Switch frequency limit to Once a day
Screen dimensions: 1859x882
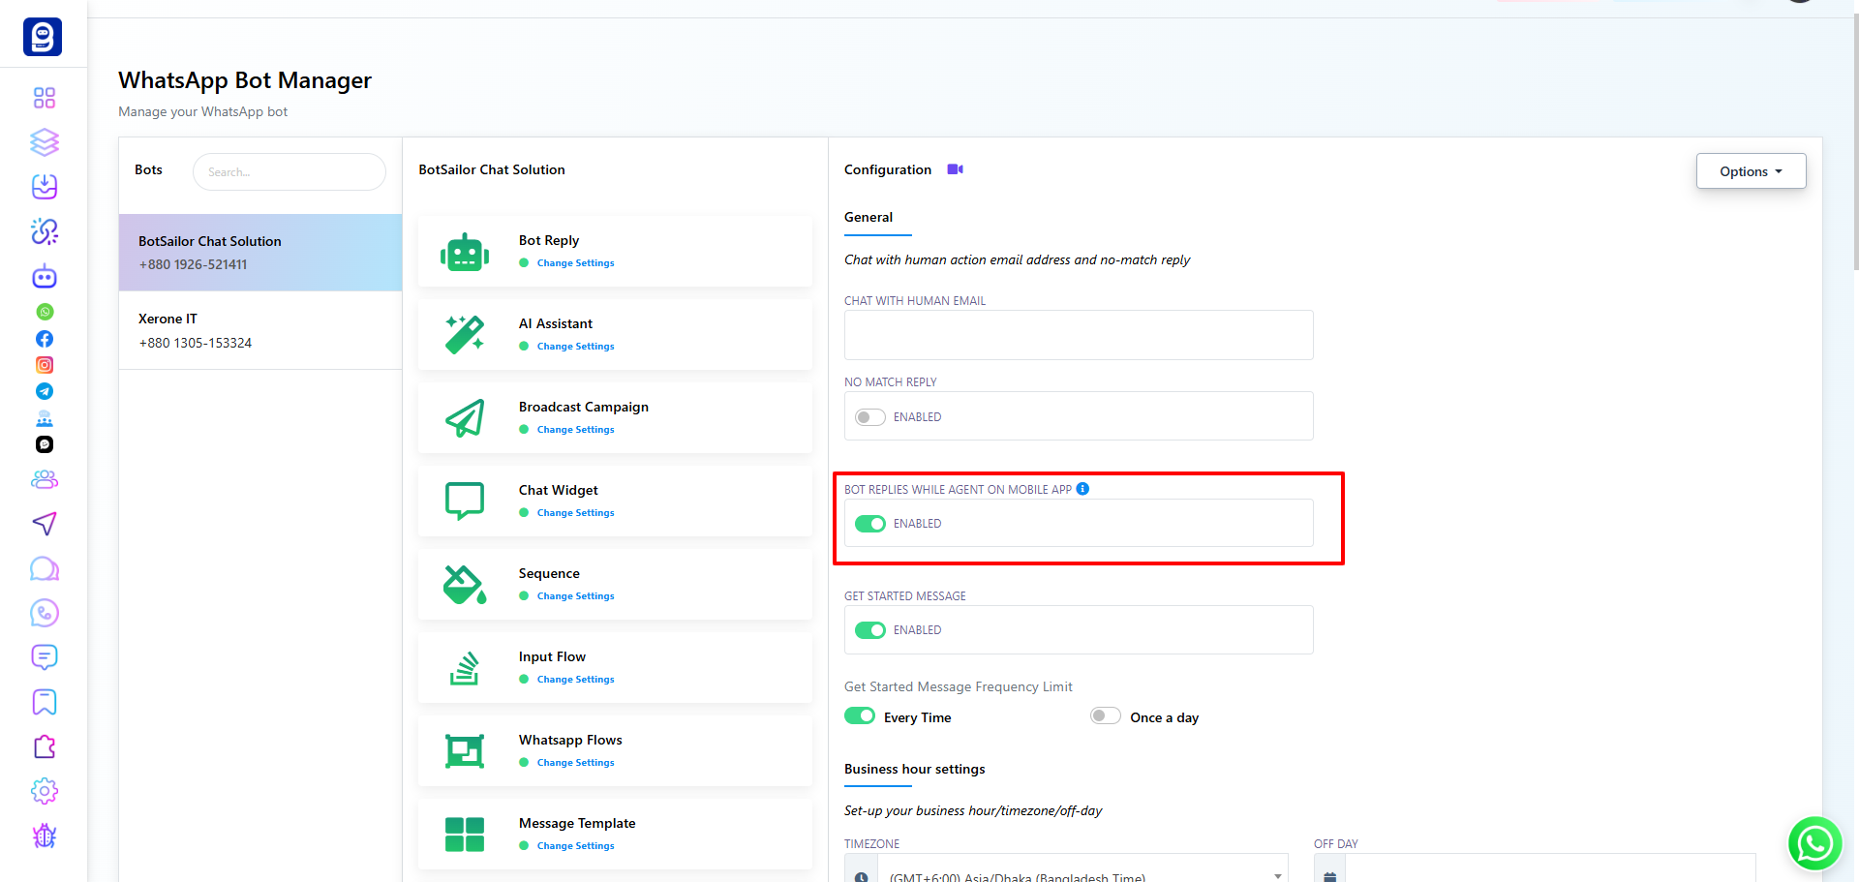tap(1105, 716)
